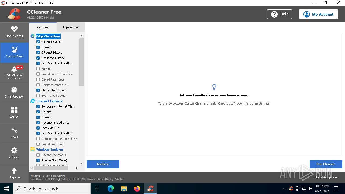Uncheck Edge Chromium Cookies checkbox
345x194 pixels.
[38, 47]
